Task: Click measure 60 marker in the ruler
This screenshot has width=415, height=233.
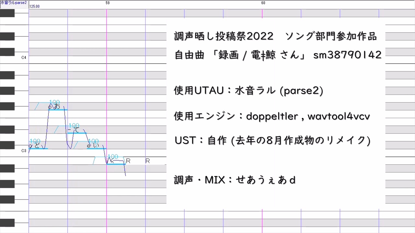Action: point(263,3)
